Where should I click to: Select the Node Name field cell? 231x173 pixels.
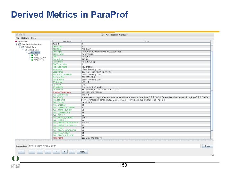pos(67,79)
